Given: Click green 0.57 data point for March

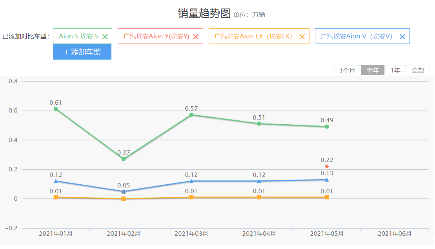Looking at the screenshot, I should [191, 115].
